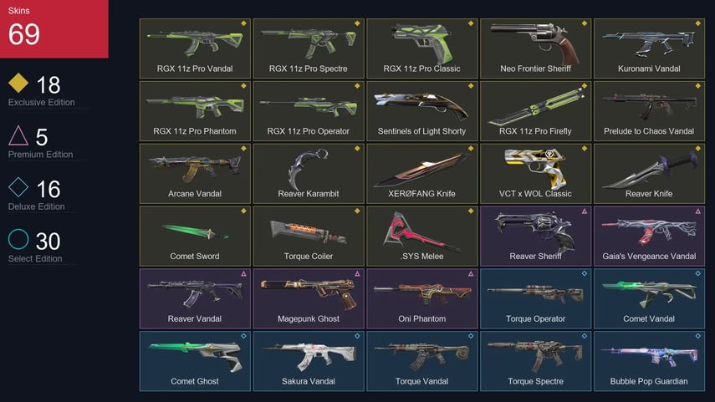Open the XERØFANG Knife skin card
This screenshot has width=715, height=402.
click(421, 174)
